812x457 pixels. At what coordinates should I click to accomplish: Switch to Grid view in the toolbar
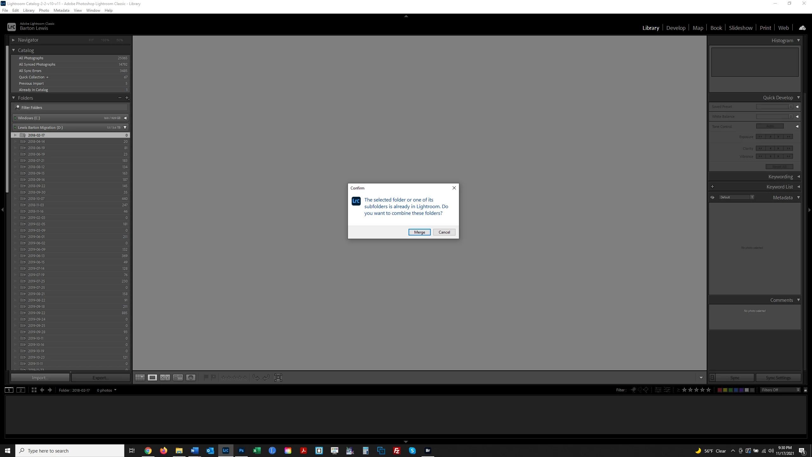coord(140,377)
